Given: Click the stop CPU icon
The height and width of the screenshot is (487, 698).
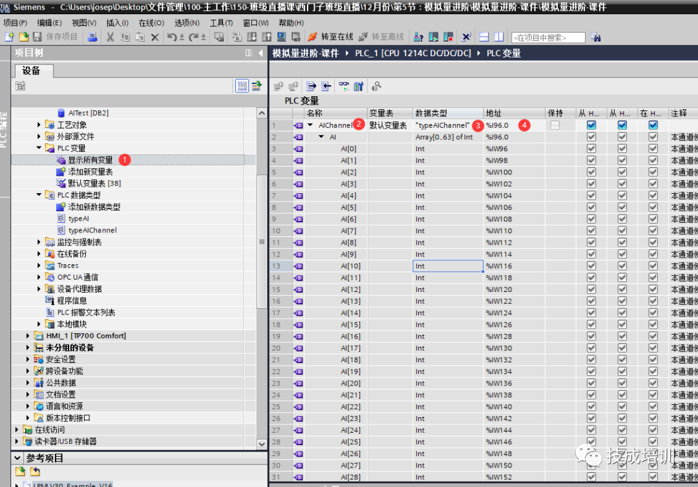Looking at the screenshot, I should click(448, 37).
